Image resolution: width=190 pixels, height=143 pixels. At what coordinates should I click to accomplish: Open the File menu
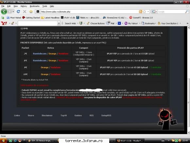click(x=3, y=6)
